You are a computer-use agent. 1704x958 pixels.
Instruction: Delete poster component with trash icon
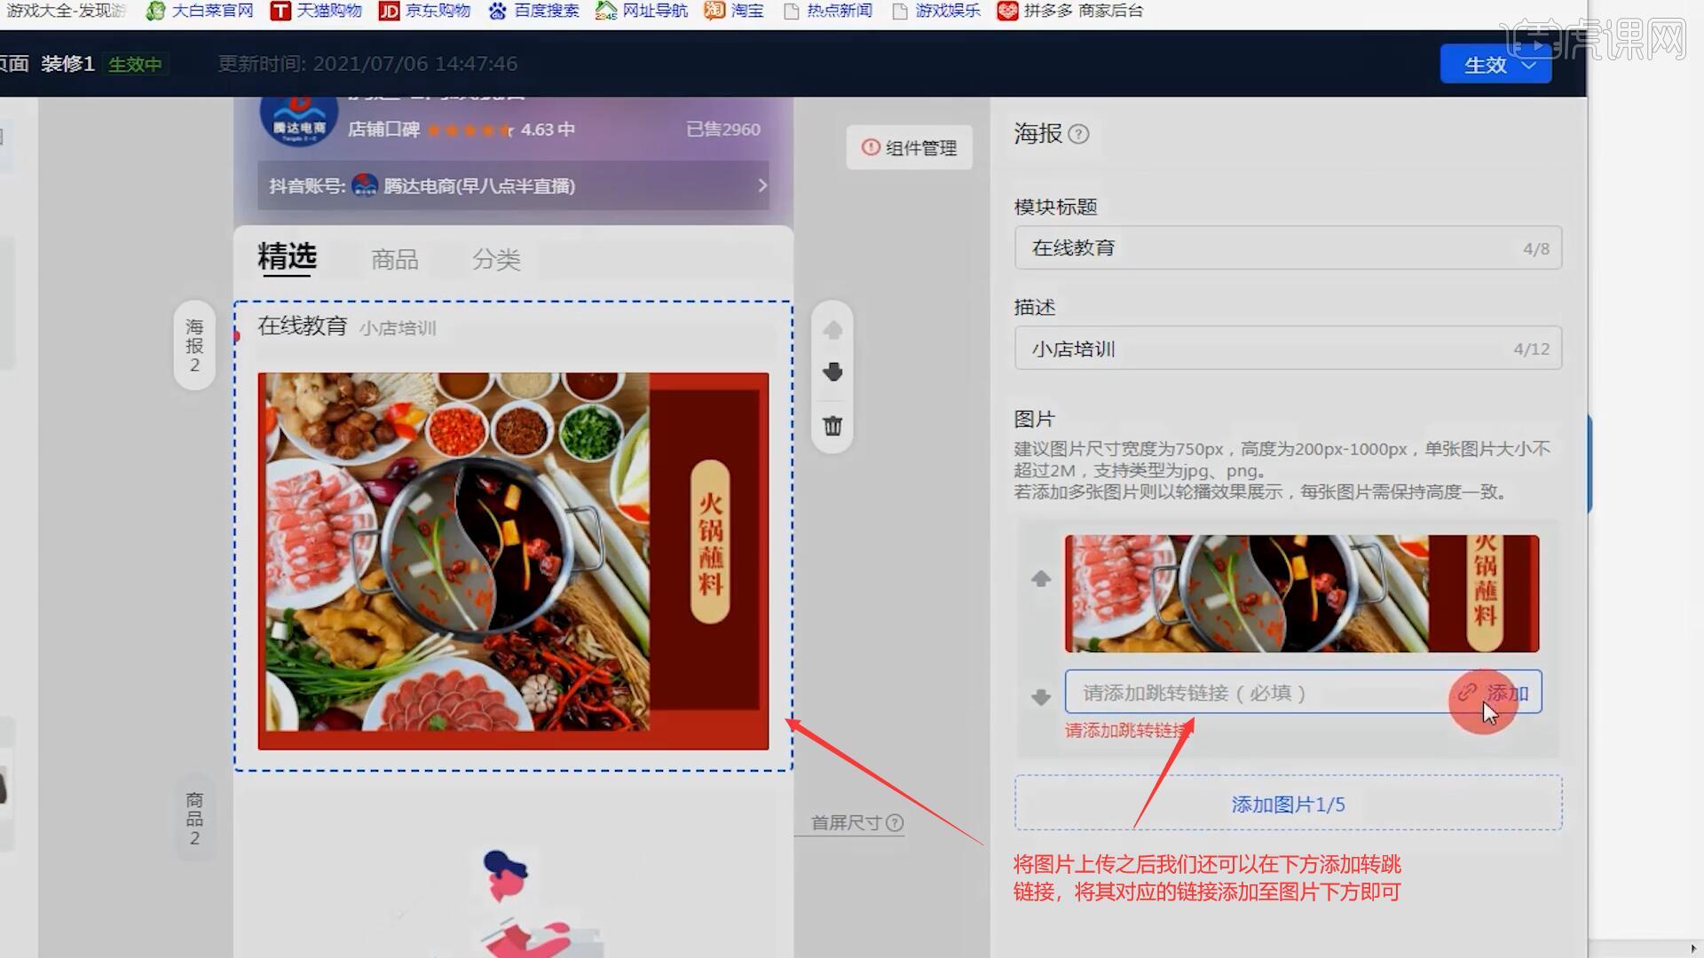(832, 427)
